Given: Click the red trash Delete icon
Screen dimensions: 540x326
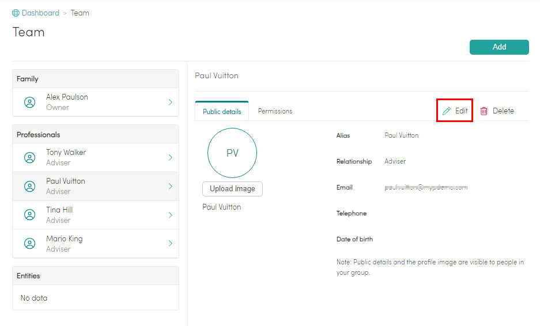Looking at the screenshot, I should click(x=484, y=111).
